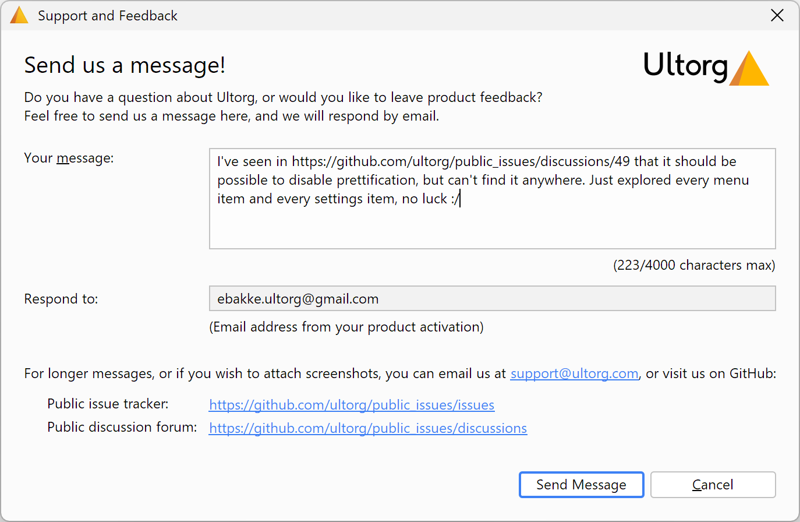The width and height of the screenshot is (800, 522).
Task: Click the 'Feel free to send us a message here' line
Action: [232, 116]
